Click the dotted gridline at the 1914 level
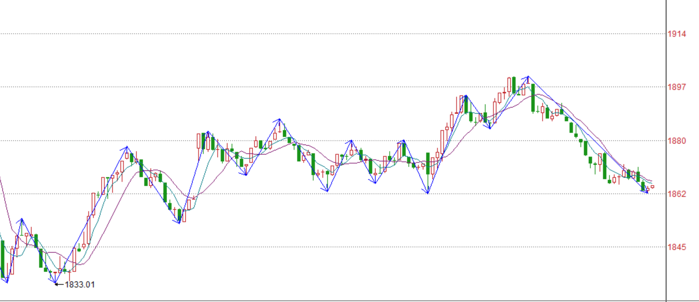 pyautogui.click(x=319, y=34)
